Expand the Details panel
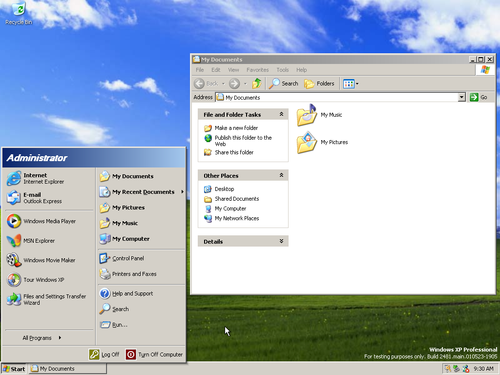 (281, 241)
